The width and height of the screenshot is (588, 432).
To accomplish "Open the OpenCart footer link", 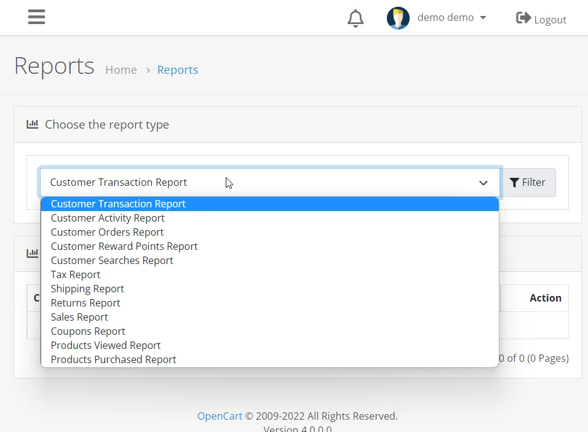I will coord(220,416).
